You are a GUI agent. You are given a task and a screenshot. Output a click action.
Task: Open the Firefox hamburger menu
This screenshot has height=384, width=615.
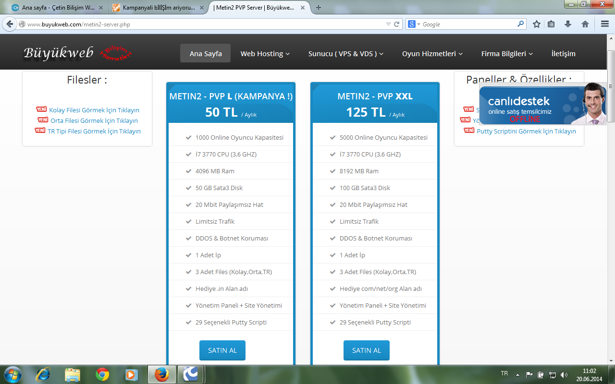[604, 24]
